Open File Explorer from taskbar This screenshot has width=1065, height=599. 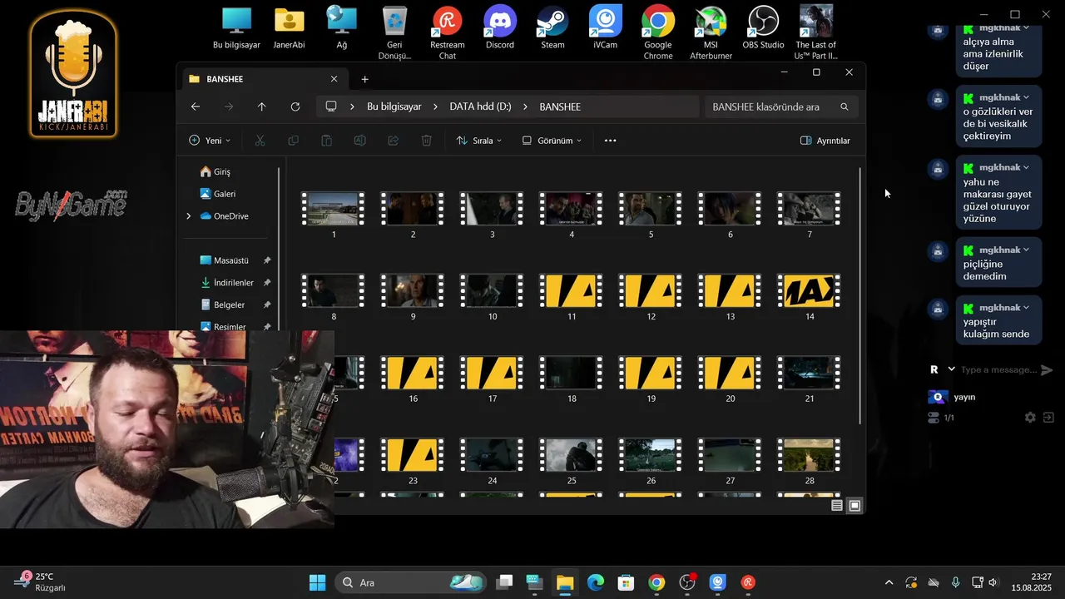click(x=565, y=582)
